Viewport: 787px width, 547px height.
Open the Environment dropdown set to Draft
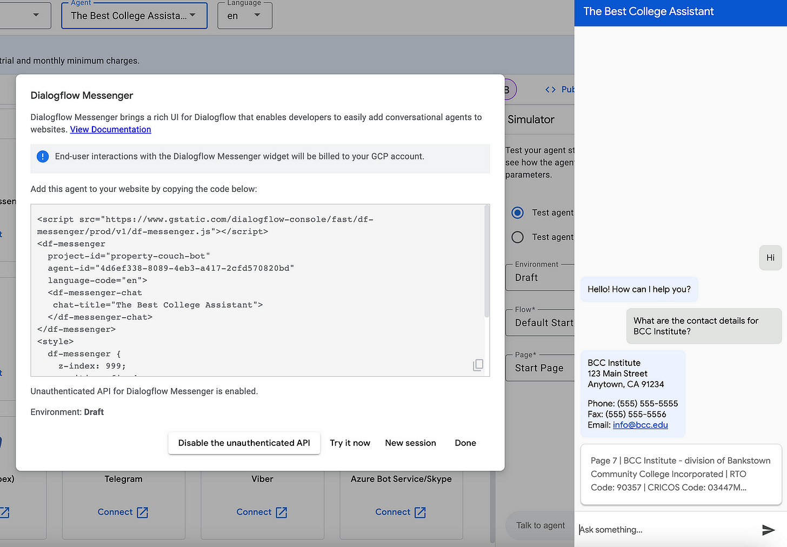pos(541,277)
